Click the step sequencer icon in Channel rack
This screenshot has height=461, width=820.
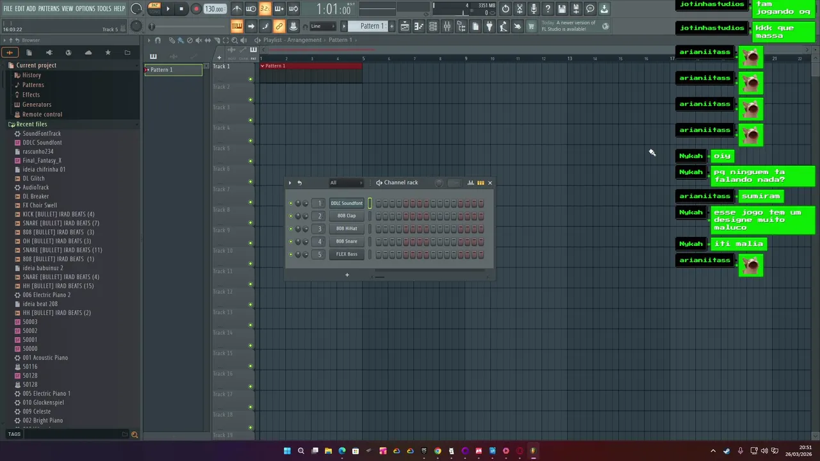[x=480, y=182]
